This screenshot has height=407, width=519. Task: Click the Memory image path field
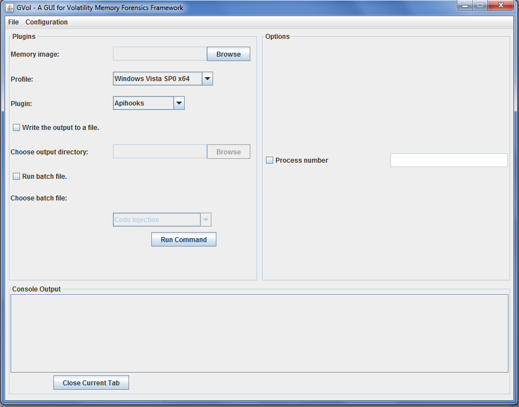(160, 54)
